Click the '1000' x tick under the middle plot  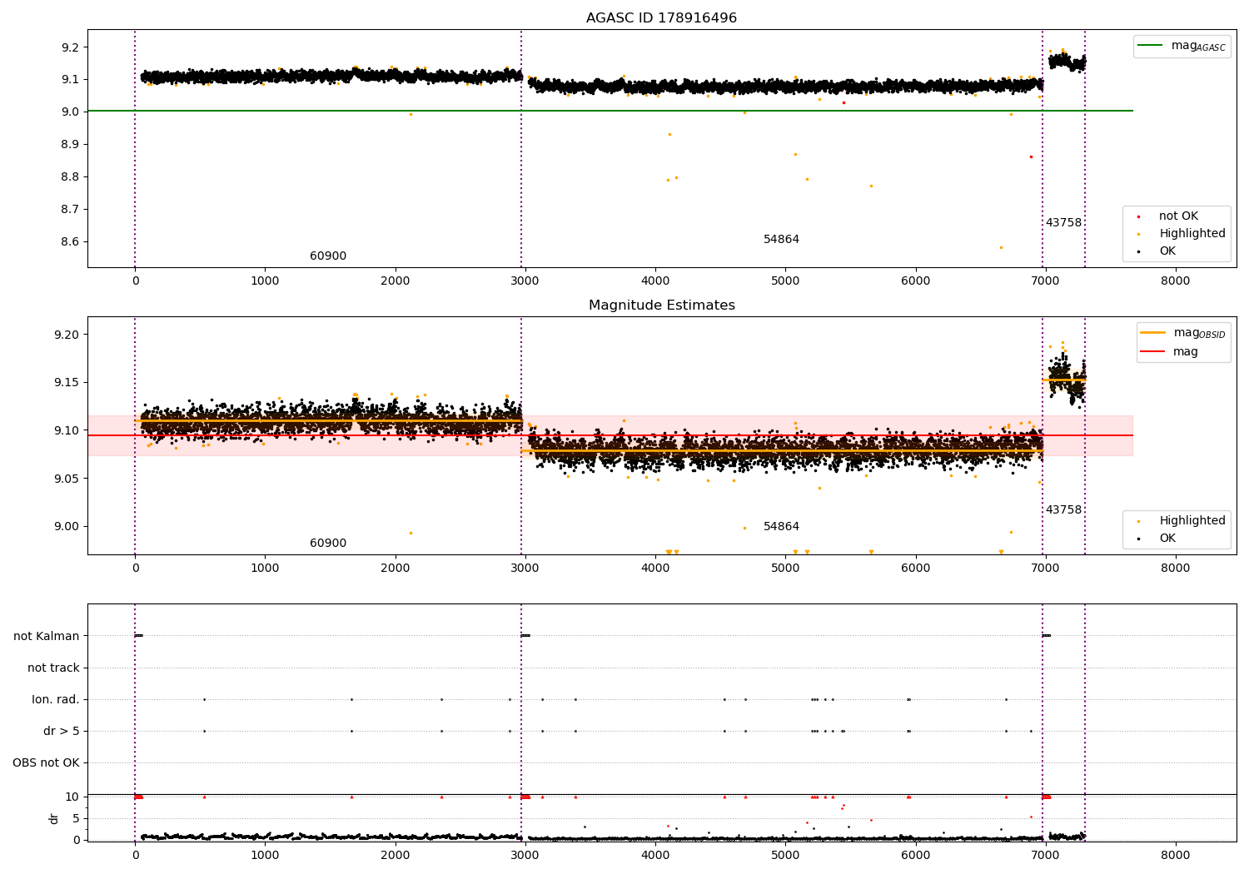265,569
